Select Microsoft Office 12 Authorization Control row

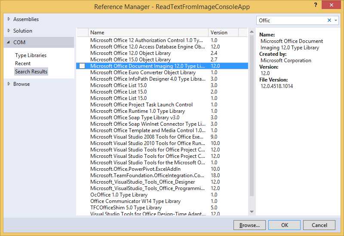click(x=162, y=40)
